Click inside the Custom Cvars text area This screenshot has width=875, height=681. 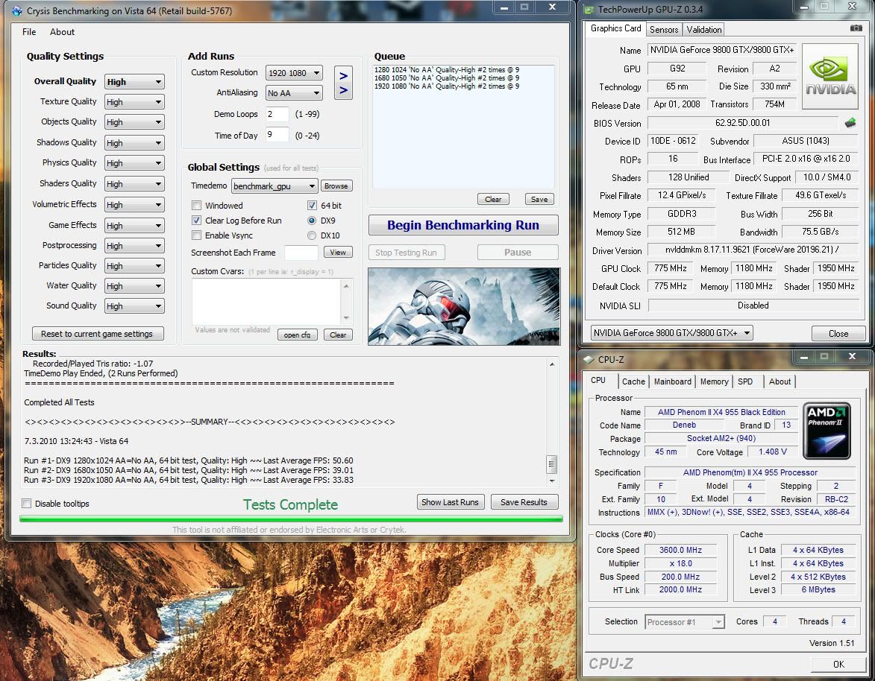(x=267, y=302)
